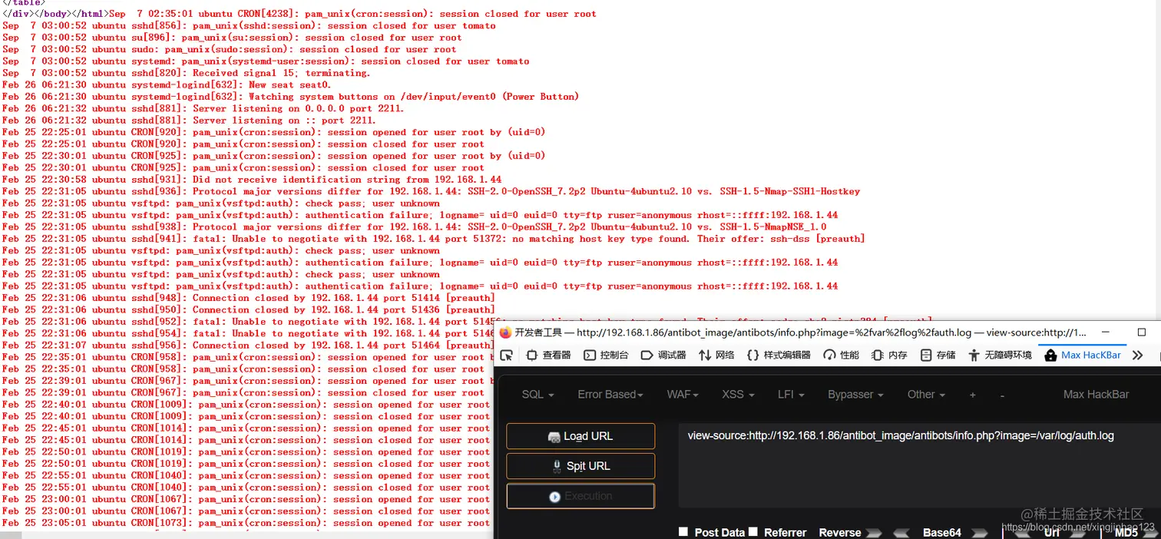Click the Spit URL button
The width and height of the screenshot is (1161, 539).
click(x=580, y=466)
